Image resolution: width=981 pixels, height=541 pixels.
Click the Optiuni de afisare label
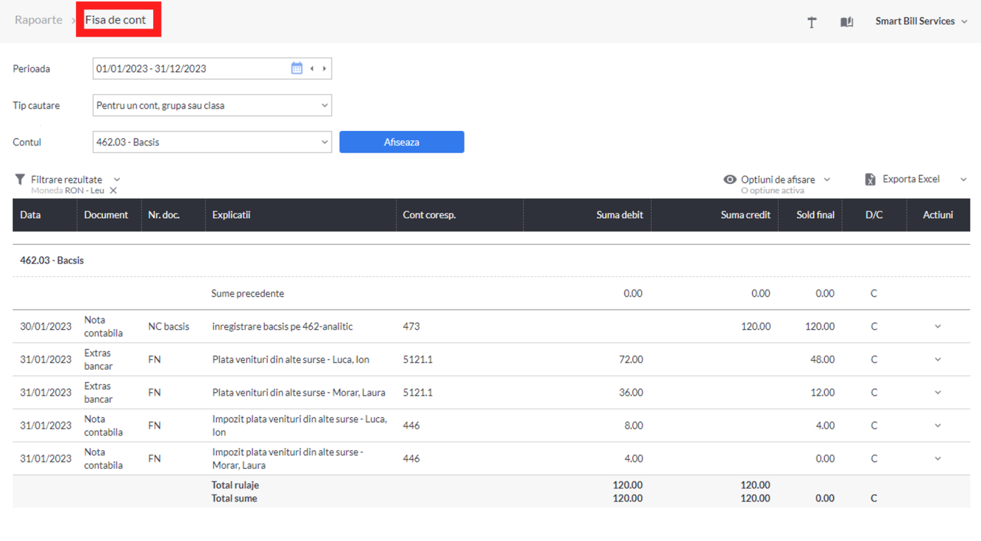(x=778, y=179)
